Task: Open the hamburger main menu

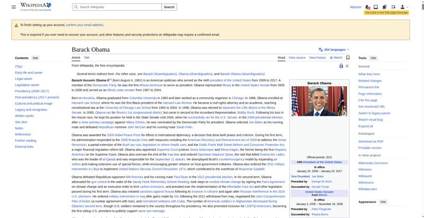Action: [x=14, y=7]
